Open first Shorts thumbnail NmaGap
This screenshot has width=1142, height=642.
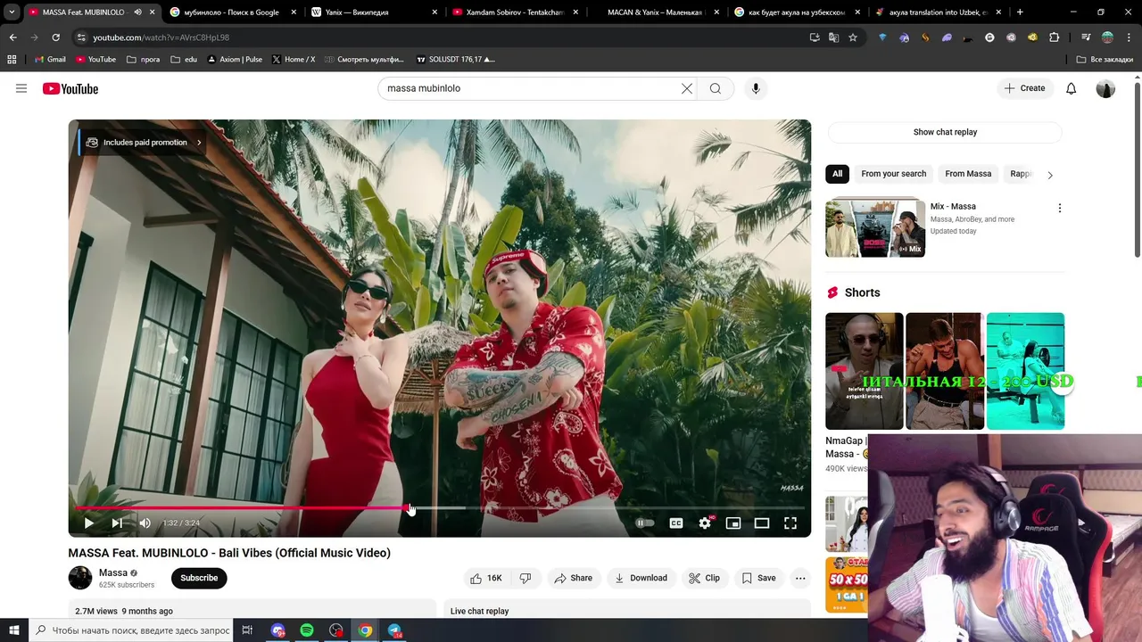[x=864, y=371]
